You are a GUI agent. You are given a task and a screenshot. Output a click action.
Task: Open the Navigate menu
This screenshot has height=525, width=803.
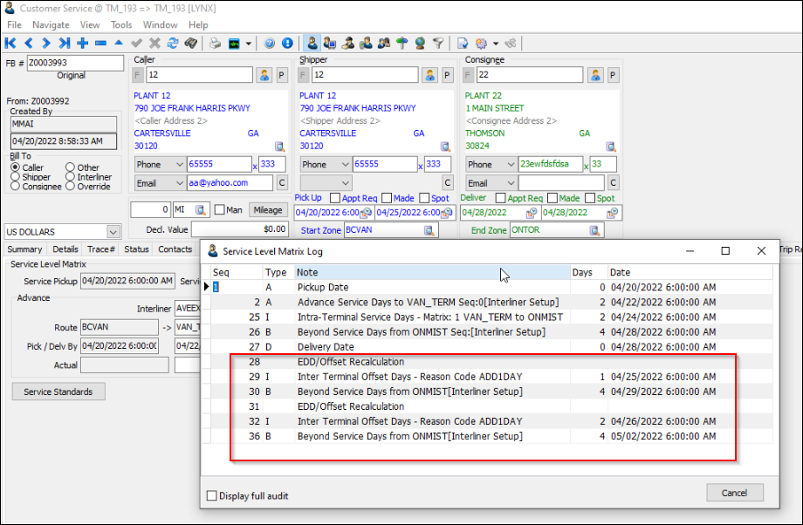point(51,25)
